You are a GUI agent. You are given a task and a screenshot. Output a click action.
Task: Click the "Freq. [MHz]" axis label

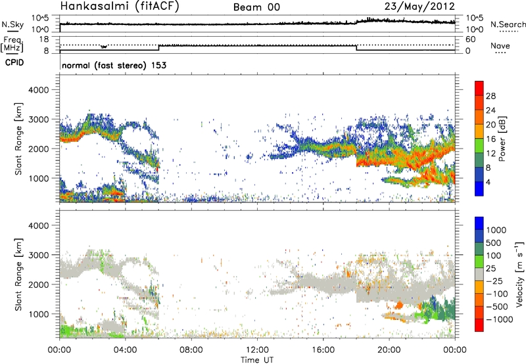[x=12, y=45]
